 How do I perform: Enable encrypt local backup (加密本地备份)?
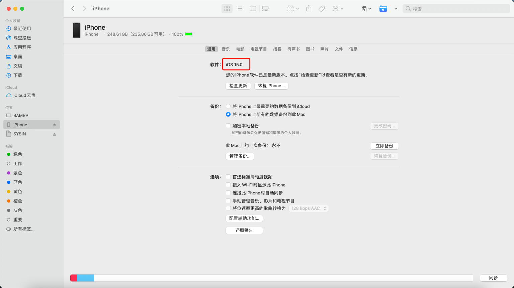(228, 126)
